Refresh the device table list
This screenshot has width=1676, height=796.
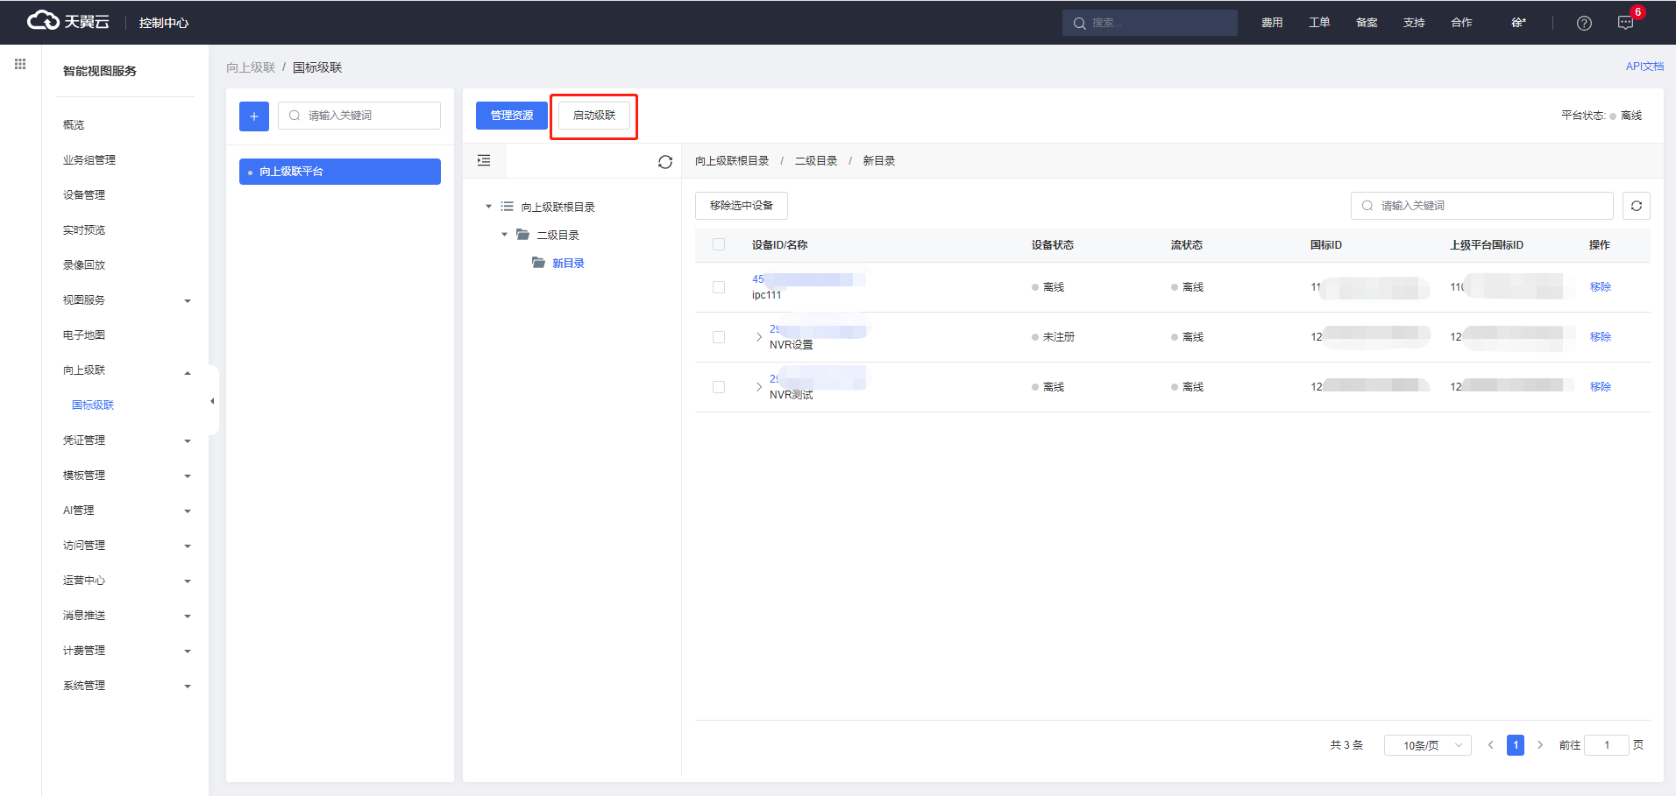[1636, 206]
